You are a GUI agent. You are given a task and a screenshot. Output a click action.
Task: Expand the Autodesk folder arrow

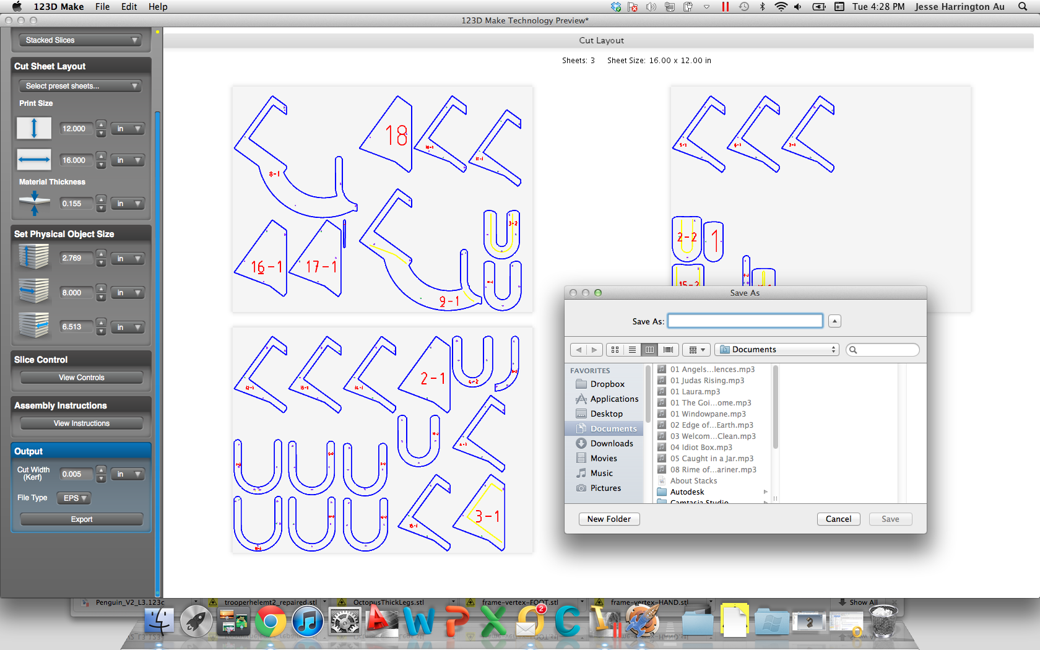tap(765, 492)
